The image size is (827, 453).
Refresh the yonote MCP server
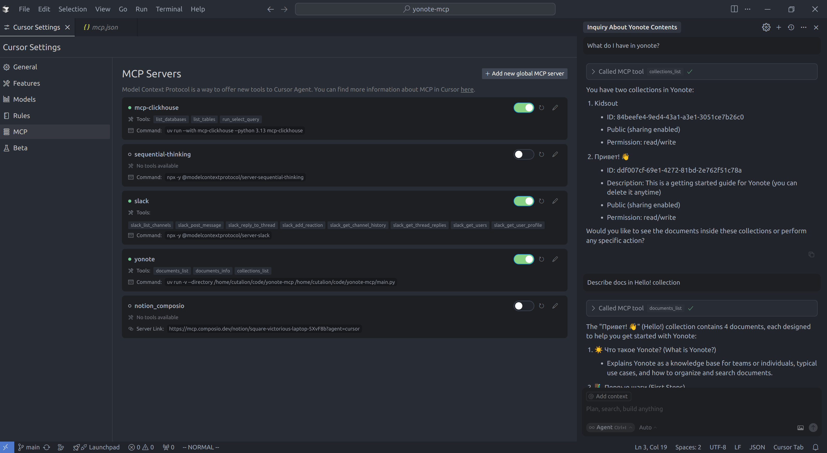541,259
